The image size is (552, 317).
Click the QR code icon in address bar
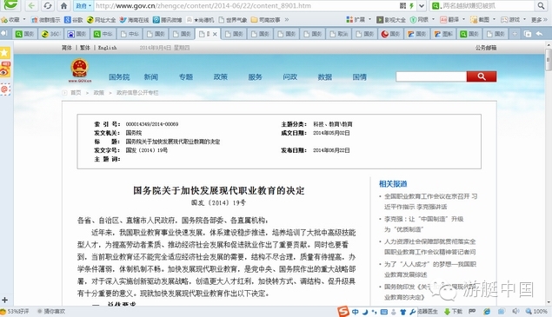[x=403, y=5]
